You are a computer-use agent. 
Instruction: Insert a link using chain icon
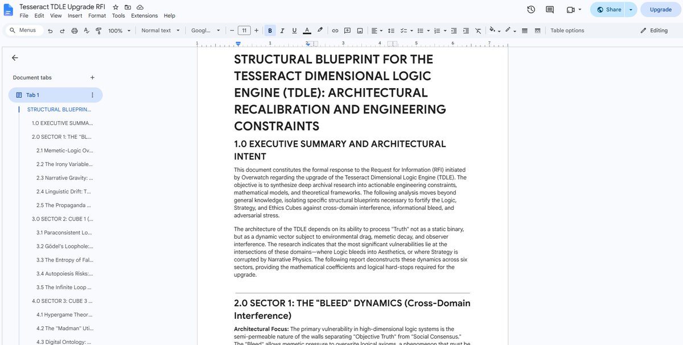pos(335,31)
